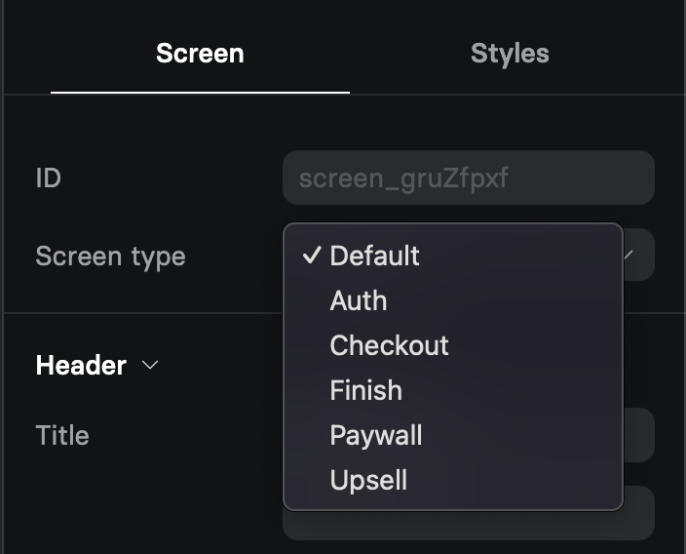Screen dimensions: 686x554
Task: Click the active underline beneath Screen tab
Action: coord(200,93)
